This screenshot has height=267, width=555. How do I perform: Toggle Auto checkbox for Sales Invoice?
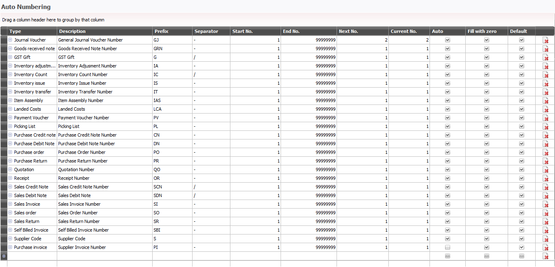448,204
